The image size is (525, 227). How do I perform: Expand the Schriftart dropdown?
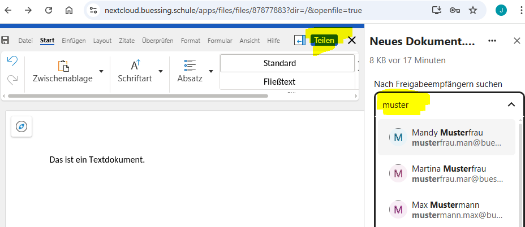click(x=161, y=71)
